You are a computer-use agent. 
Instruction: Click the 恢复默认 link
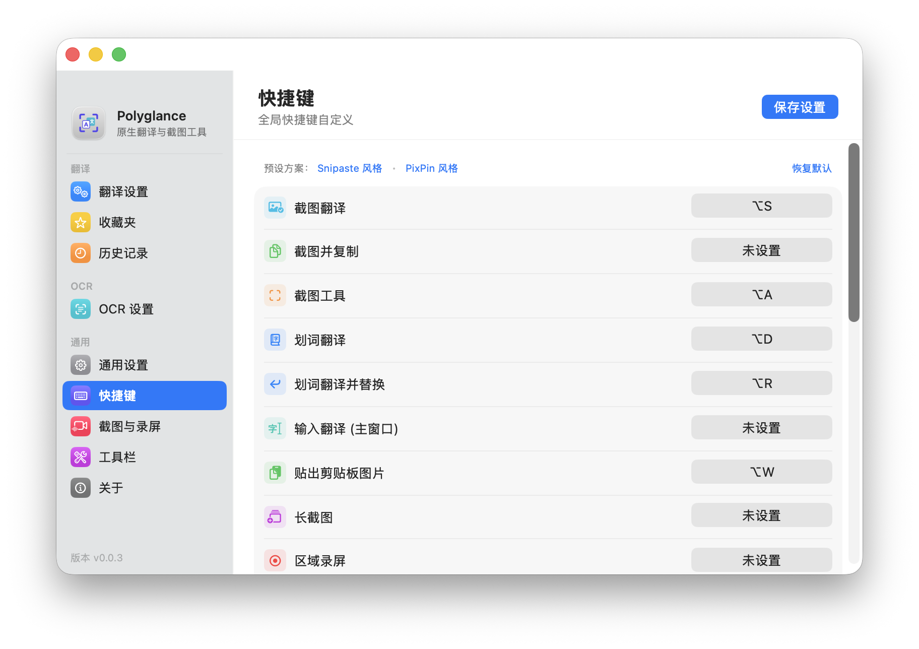point(812,168)
